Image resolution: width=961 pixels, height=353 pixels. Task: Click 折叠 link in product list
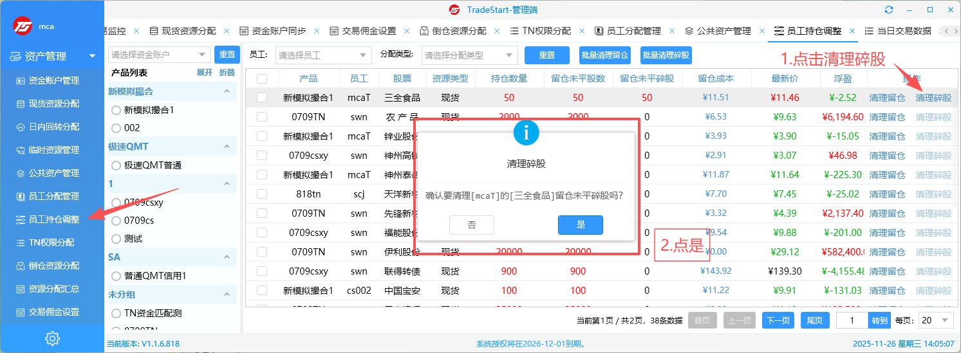[227, 73]
